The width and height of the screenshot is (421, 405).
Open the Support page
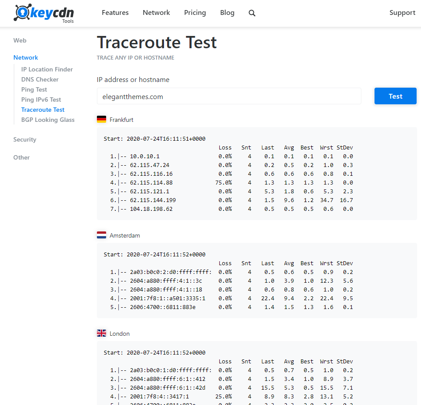pos(402,12)
